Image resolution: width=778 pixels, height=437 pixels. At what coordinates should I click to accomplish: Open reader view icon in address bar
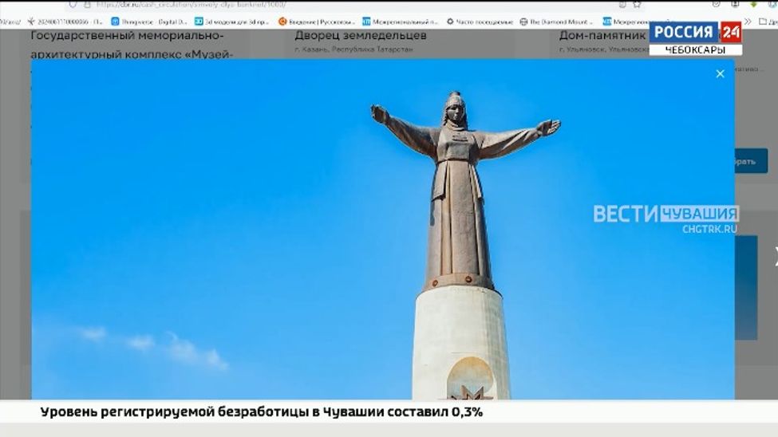pos(622,5)
